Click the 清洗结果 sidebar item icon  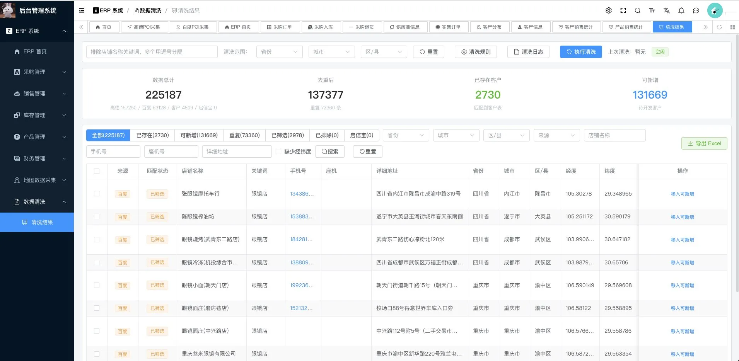(25, 222)
